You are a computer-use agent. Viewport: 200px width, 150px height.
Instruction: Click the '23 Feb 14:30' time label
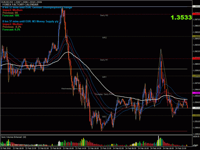pyautogui.click(x=81, y=148)
